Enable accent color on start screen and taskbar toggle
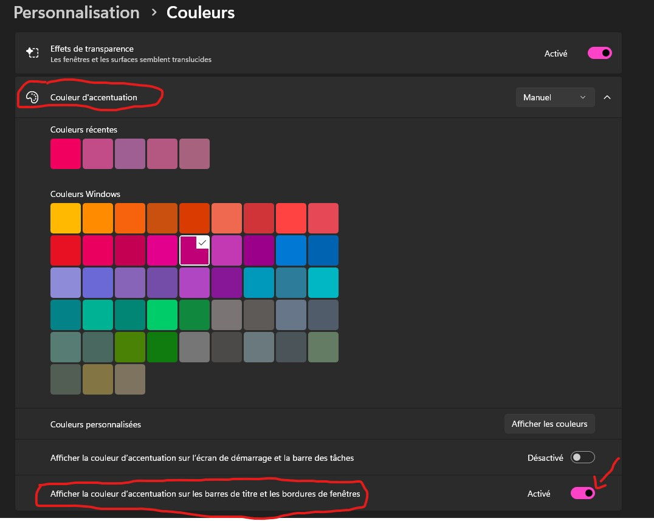 pyautogui.click(x=582, y=458)
